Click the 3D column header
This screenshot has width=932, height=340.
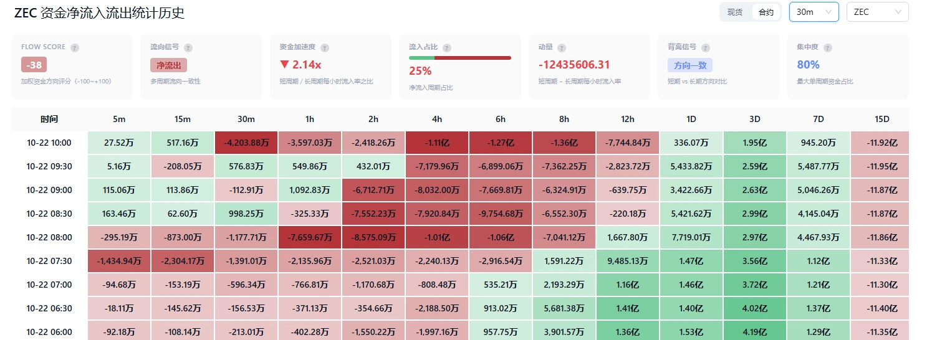click(755, 119)
